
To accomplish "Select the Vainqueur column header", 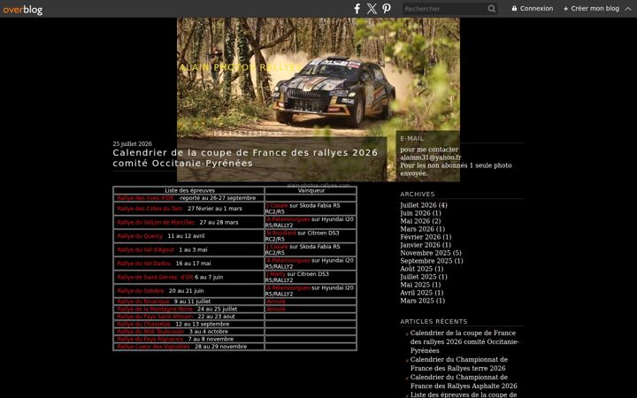I will (x=311, y=190).
